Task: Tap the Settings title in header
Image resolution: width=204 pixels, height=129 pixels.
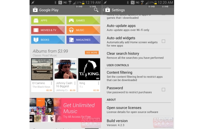Action: (118, 10)
